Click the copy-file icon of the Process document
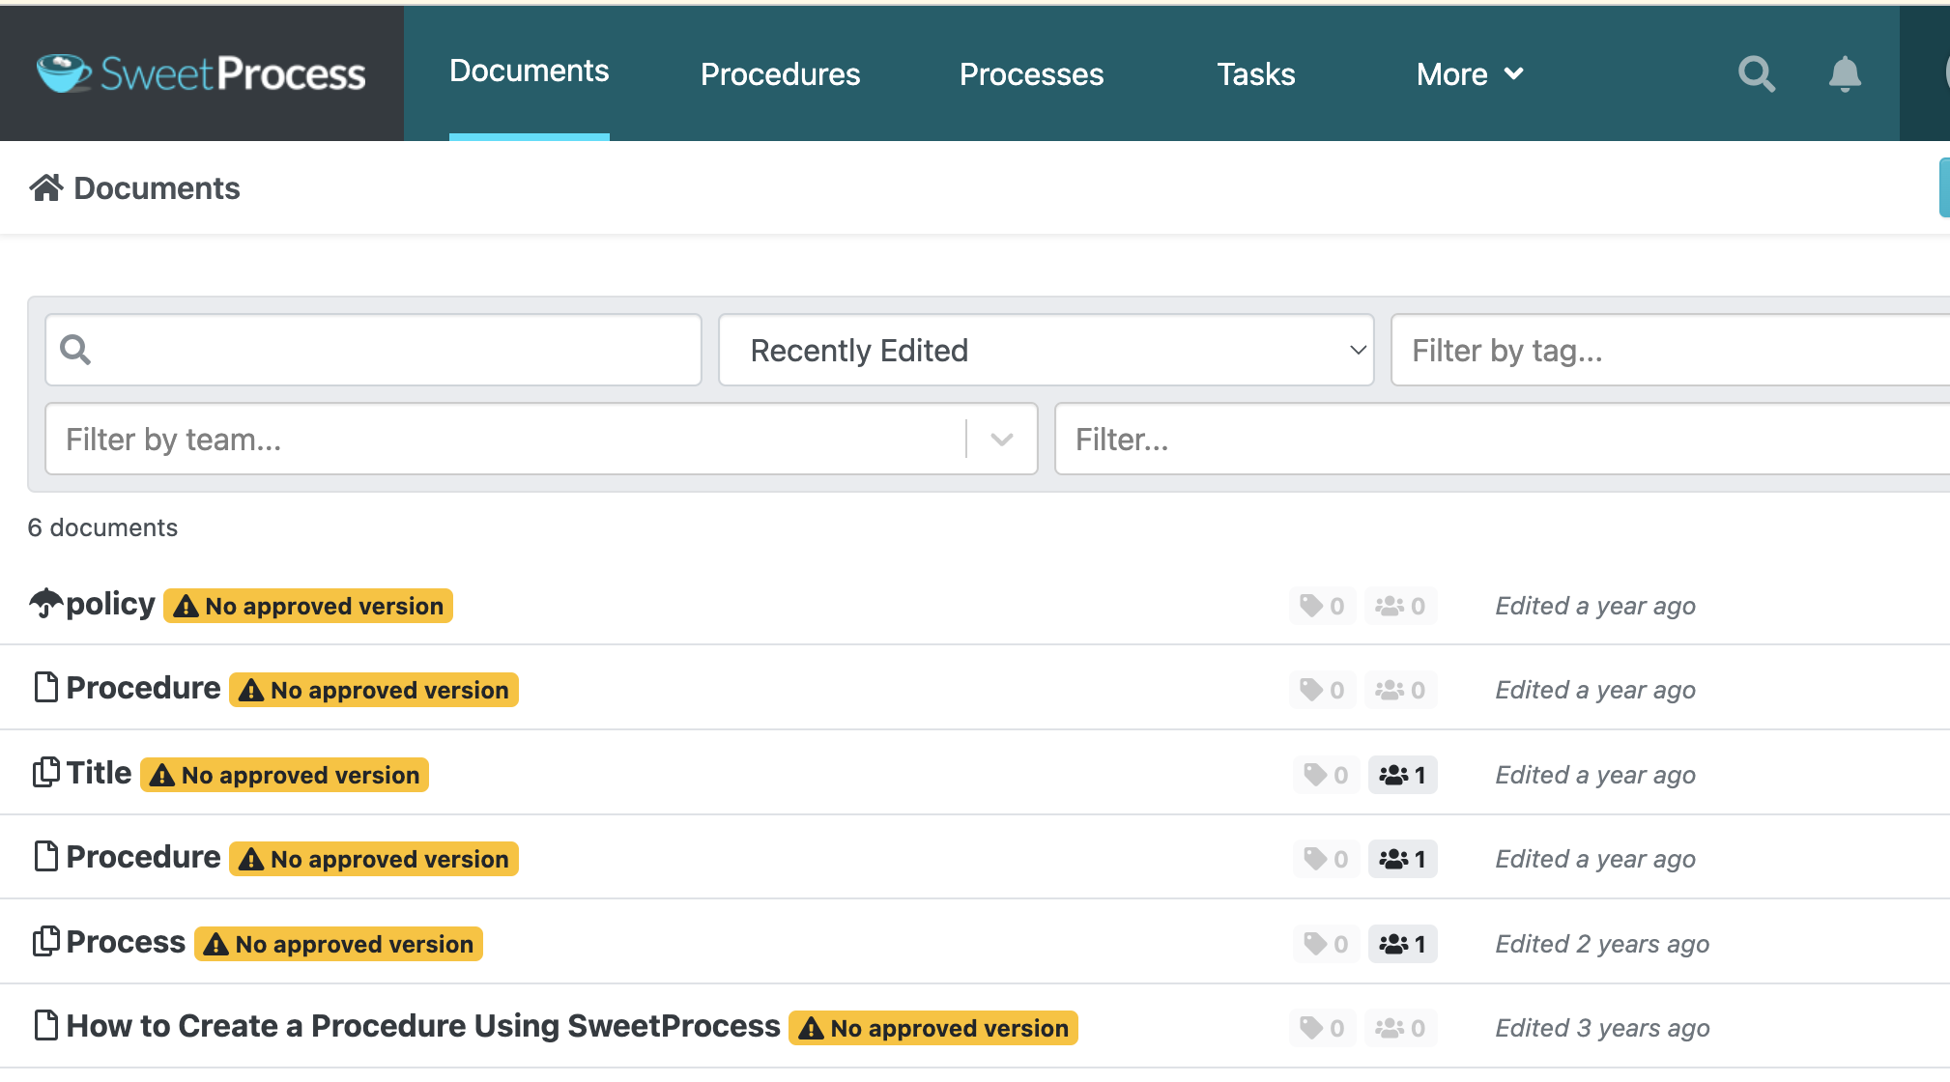The width and height of the screenshot is (1950, 1082). [x=45, y=942]
